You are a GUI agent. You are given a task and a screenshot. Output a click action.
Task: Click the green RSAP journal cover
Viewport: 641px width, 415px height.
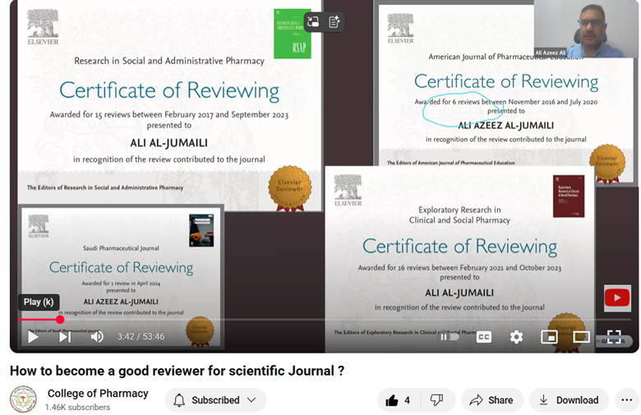click(293, 34)
